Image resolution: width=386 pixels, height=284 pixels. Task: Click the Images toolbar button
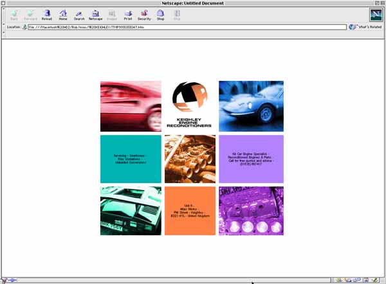coord(112,15)
